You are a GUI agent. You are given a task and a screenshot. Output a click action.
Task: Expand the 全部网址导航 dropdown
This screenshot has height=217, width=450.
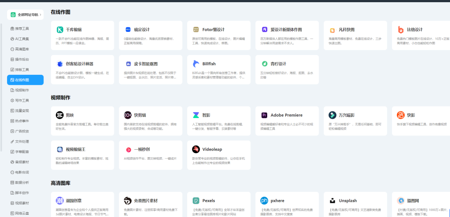tap(25, 15)
